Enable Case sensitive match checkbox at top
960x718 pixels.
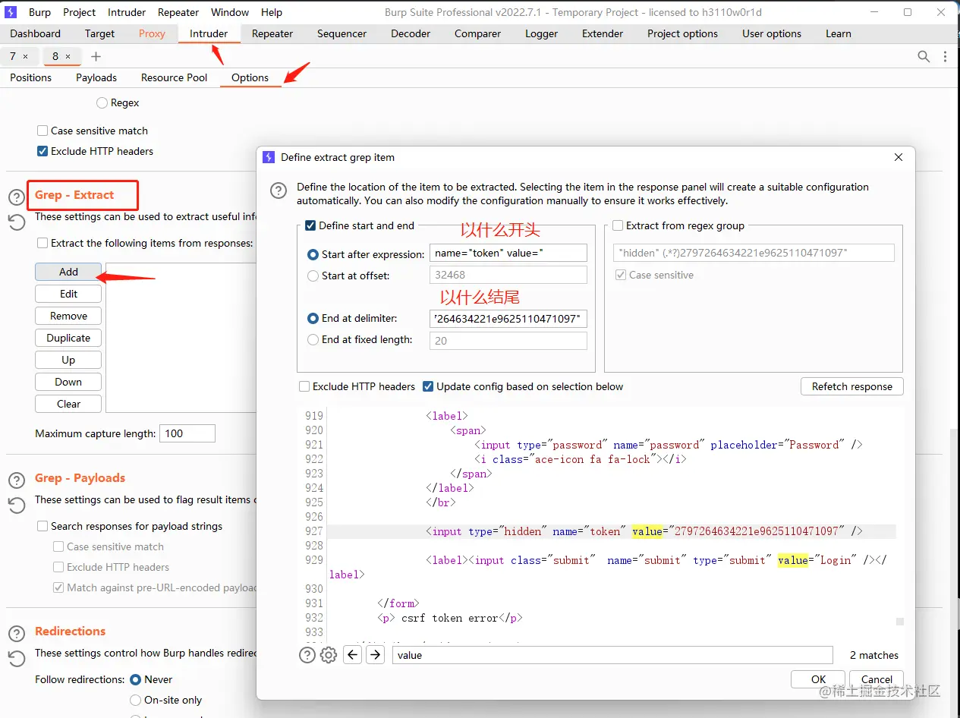coord(43,131)
